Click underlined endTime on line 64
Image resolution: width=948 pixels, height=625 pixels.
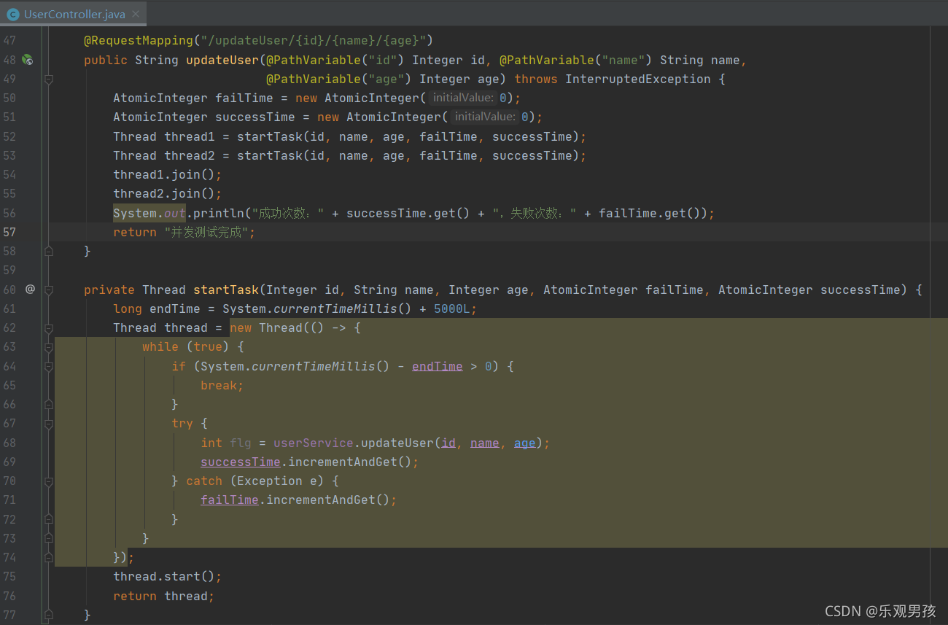438,366
